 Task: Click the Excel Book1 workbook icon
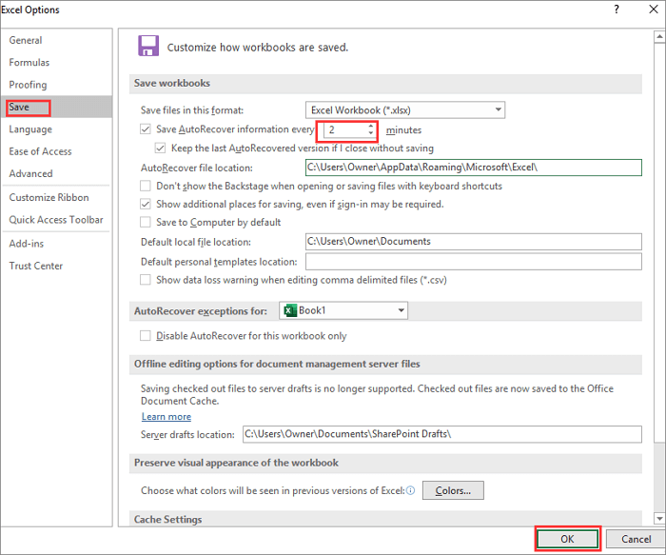(x=288, y=310)
